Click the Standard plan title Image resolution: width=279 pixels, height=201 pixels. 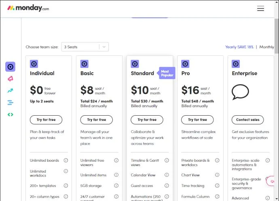tap(142, 73)
